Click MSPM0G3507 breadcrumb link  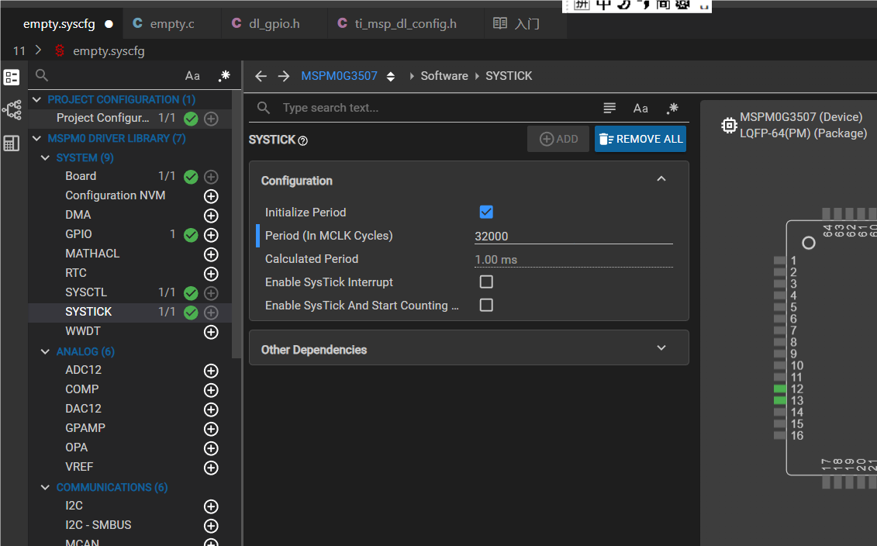(x=339, y=76)
